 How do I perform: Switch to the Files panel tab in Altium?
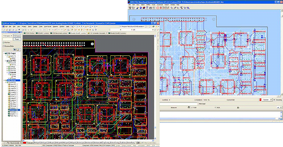pos(8,143)
